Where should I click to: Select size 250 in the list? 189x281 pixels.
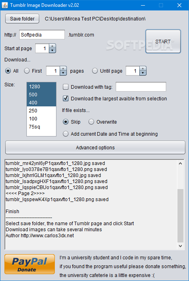click(41, 110)
